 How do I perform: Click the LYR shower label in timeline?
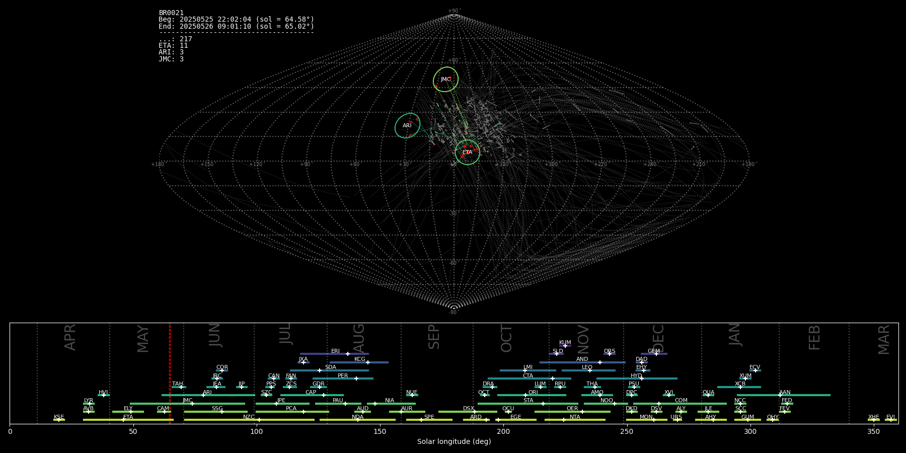pos(89,401)
